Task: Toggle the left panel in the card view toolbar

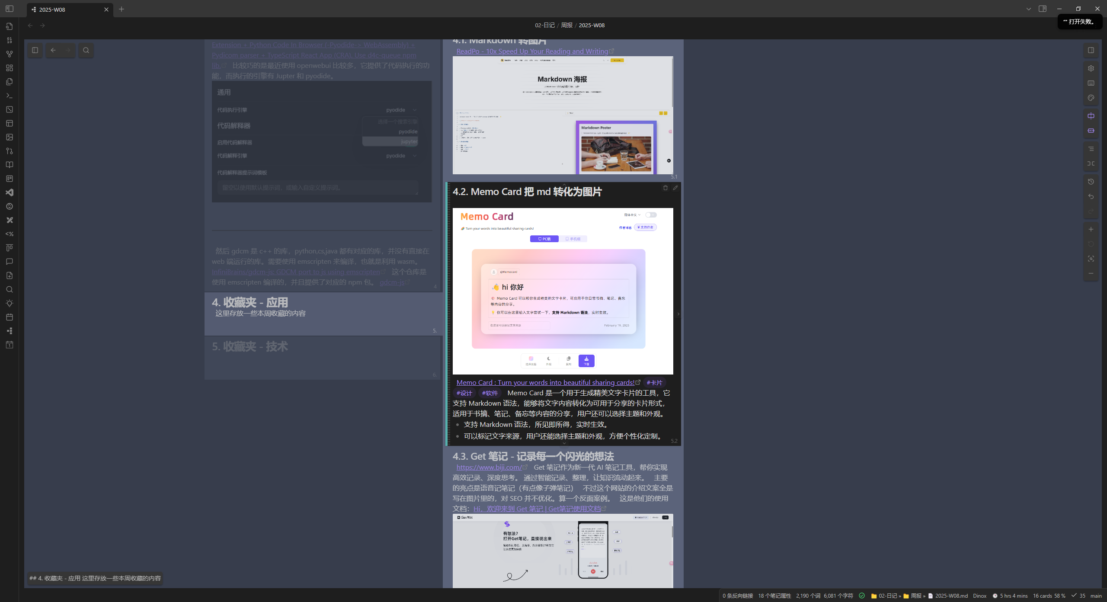Action: pyautogui.click(x=35, y=50)
